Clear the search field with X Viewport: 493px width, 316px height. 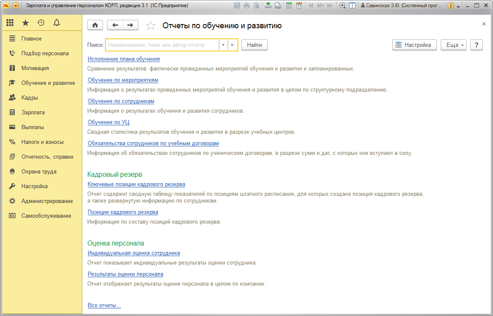[232, 45]
